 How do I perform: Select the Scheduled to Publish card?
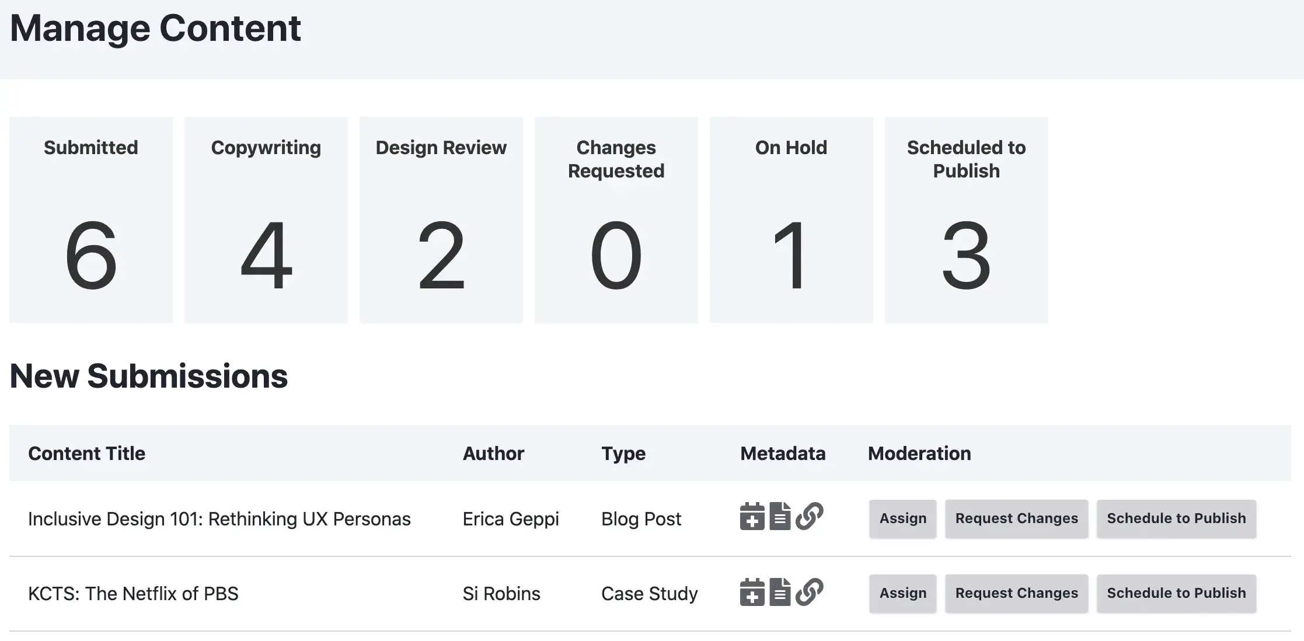coord(967,220)
